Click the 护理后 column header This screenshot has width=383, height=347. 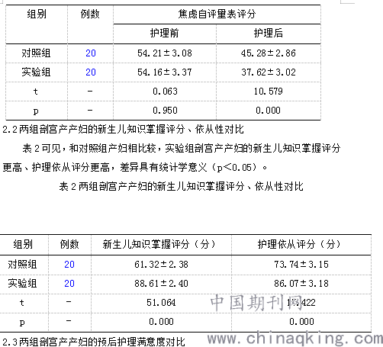[269, 33]
